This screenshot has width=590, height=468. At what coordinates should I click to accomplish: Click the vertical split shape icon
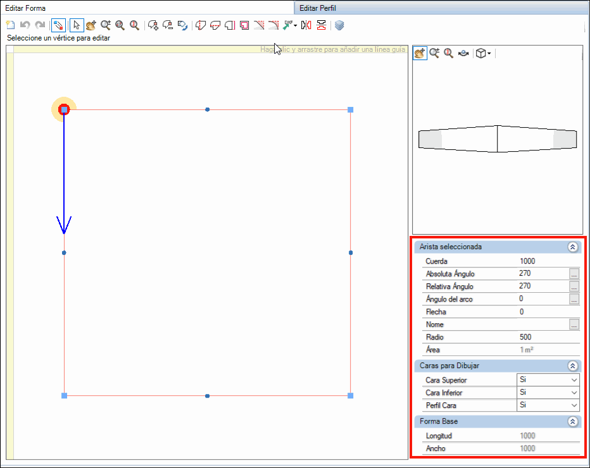(x=201, y=25)
